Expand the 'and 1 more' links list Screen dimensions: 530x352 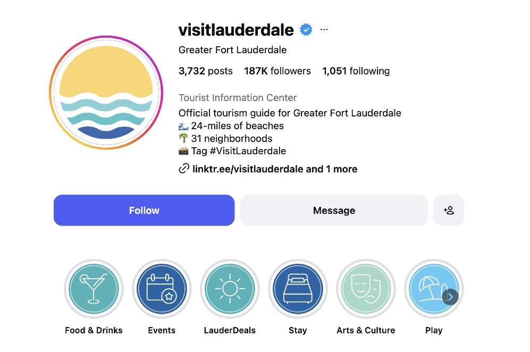[331, 169]
